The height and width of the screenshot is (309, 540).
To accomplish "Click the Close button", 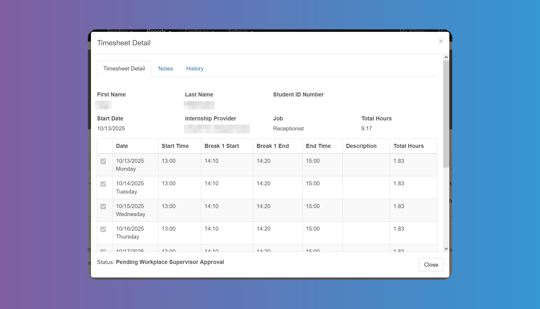I will [x=431, y=265].
